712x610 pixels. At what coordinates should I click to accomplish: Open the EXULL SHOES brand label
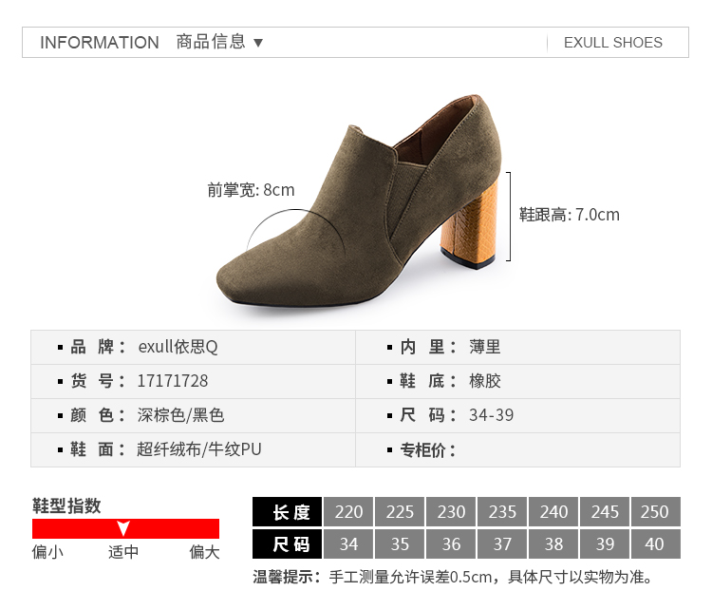[x=612, y=43]
